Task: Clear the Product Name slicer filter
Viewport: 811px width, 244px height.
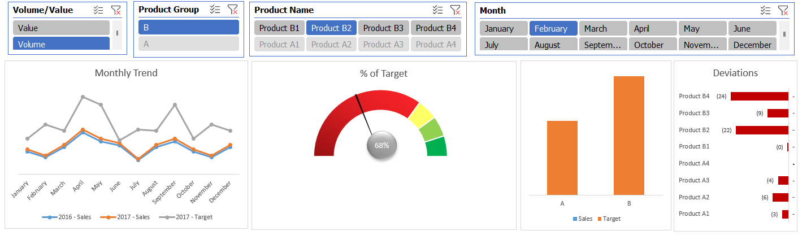Action: point(455,10)
